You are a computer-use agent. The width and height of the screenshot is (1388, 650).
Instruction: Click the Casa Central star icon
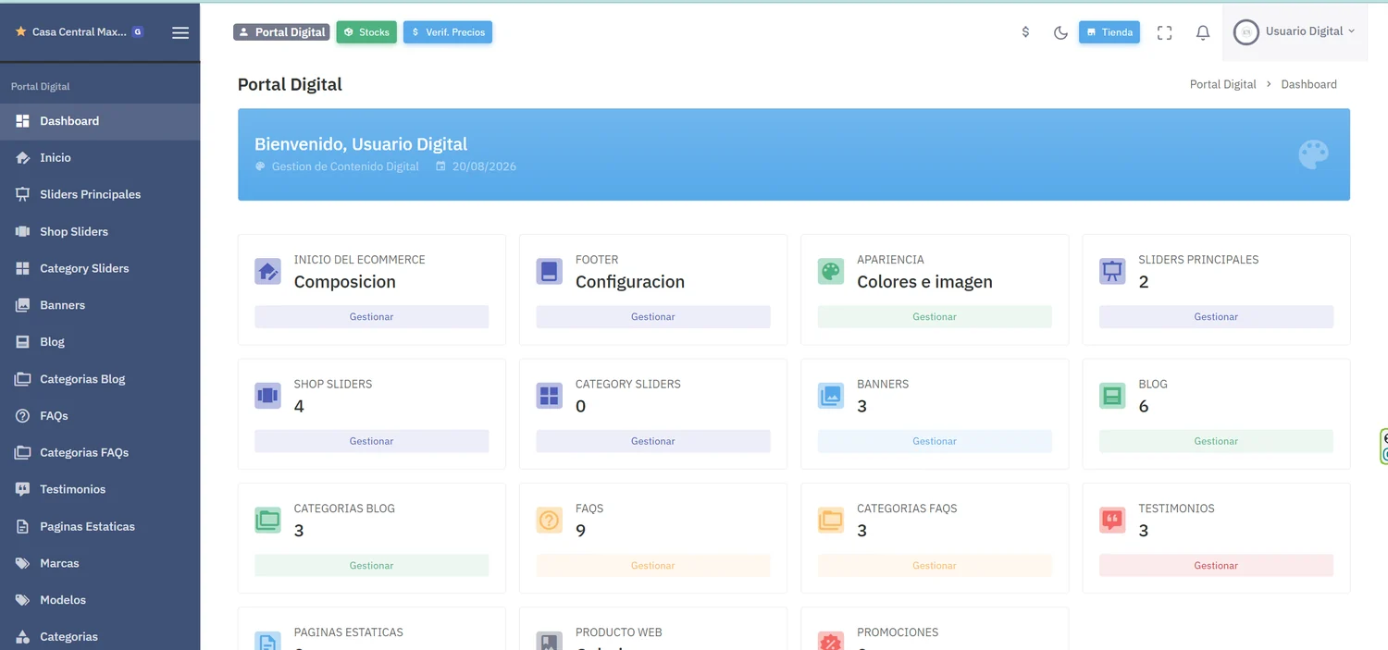[20, 31]
